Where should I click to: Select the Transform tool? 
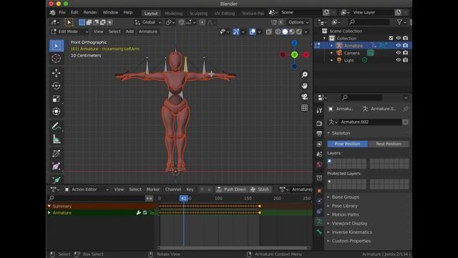57,112
